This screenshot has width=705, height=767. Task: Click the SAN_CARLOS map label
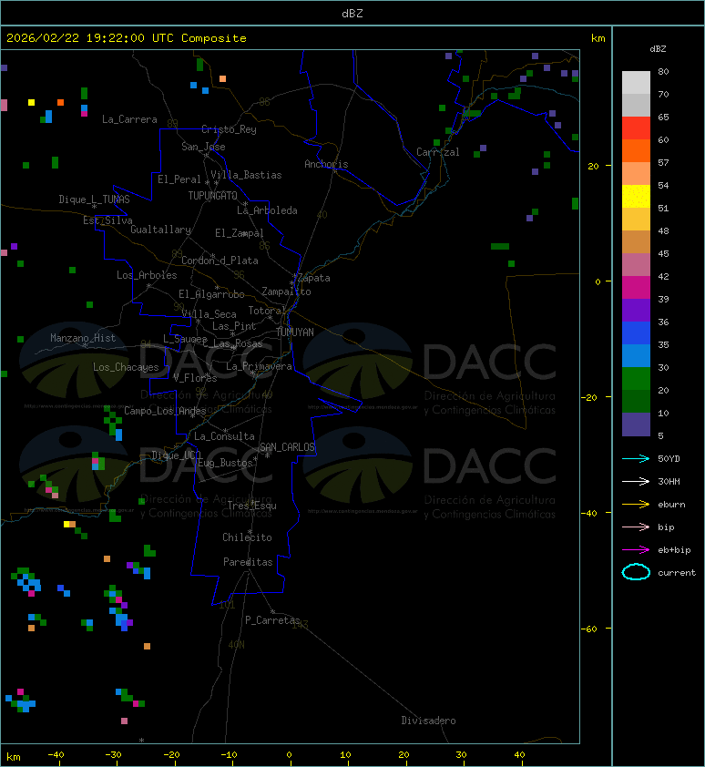click(x=287, y=447)
